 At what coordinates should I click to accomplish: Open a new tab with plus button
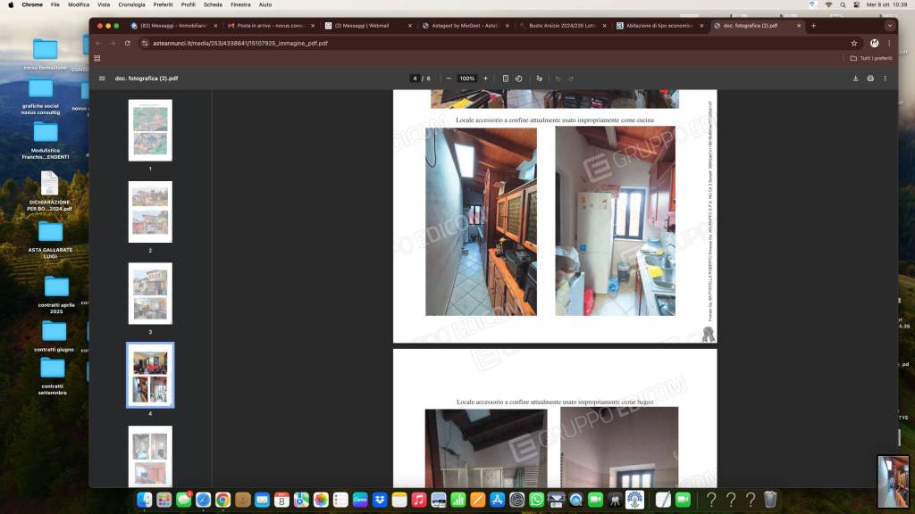tap(813, 26)
